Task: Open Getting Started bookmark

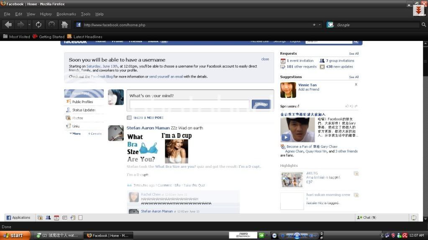Action: (49, 36)
